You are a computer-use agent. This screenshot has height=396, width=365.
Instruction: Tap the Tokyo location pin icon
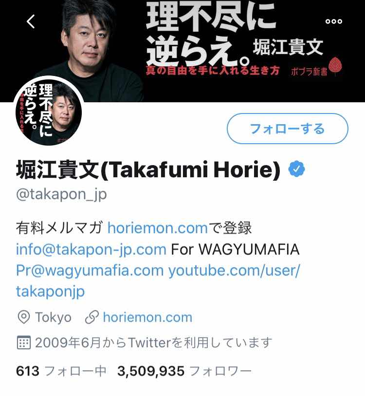24,317
